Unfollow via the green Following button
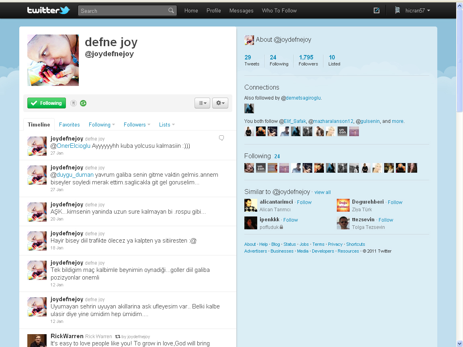 (47, 103)
